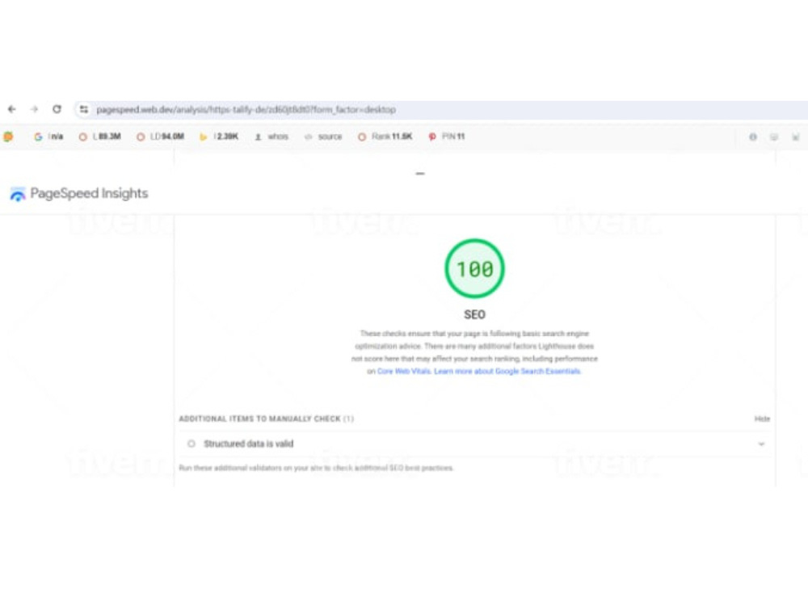Click the circle icon beside Structured data
Image resolution: width=808 pixels, height=606 pixels.
(x=191, y=444)
